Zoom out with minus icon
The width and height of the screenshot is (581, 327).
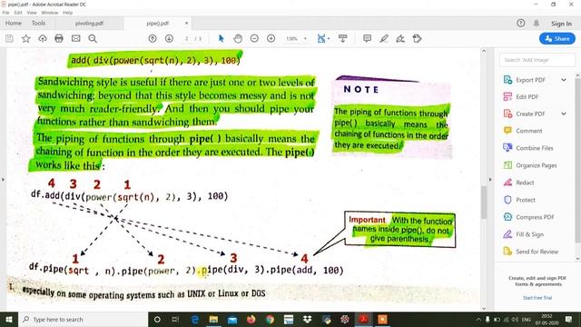254,38
